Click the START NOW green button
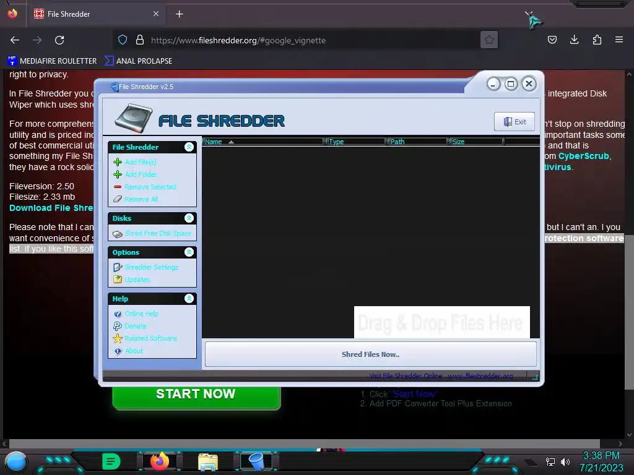The width and height of the screenshot is (634, 475). coord(196,396)
